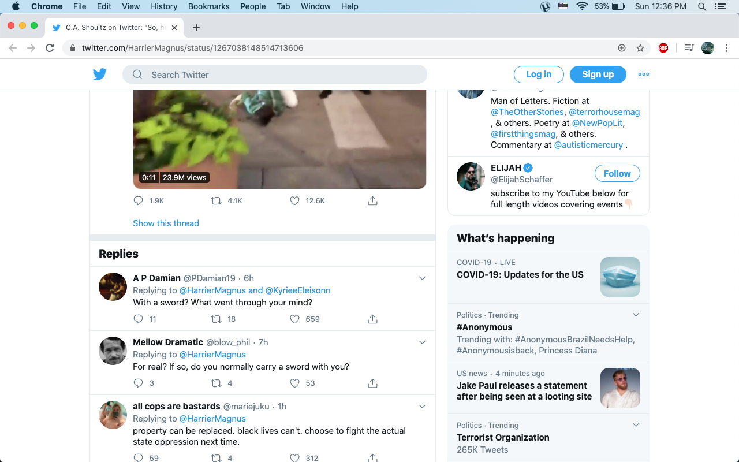The width and height of the screenshot is (739, 462).
Task: Expand options for #Anonymous trend
Action: pos(636,315)
